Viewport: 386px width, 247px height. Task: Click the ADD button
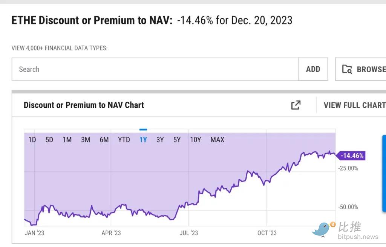click(x=313, y=69)
